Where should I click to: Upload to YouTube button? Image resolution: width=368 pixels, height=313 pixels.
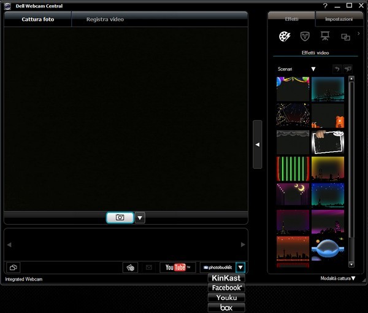point(178,267)
